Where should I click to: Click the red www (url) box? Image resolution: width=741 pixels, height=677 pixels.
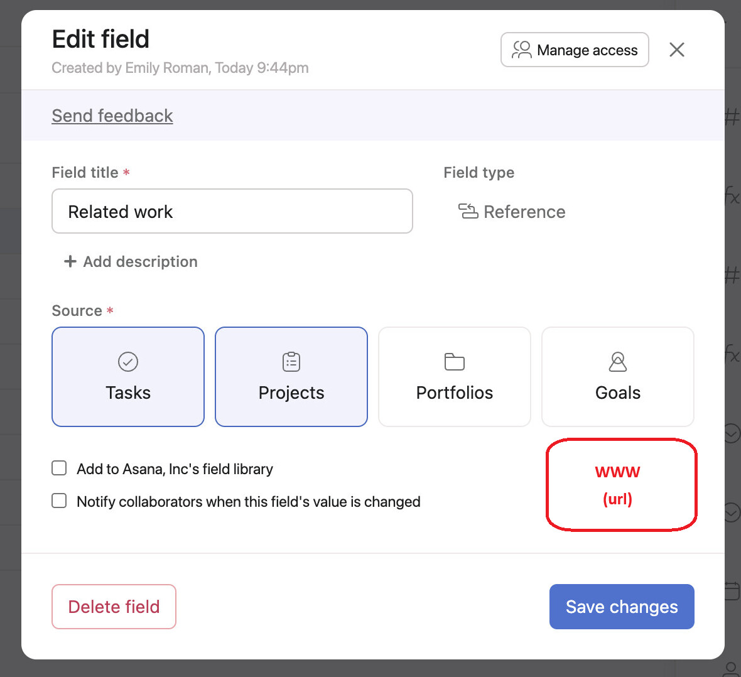[x=621, y=485]
